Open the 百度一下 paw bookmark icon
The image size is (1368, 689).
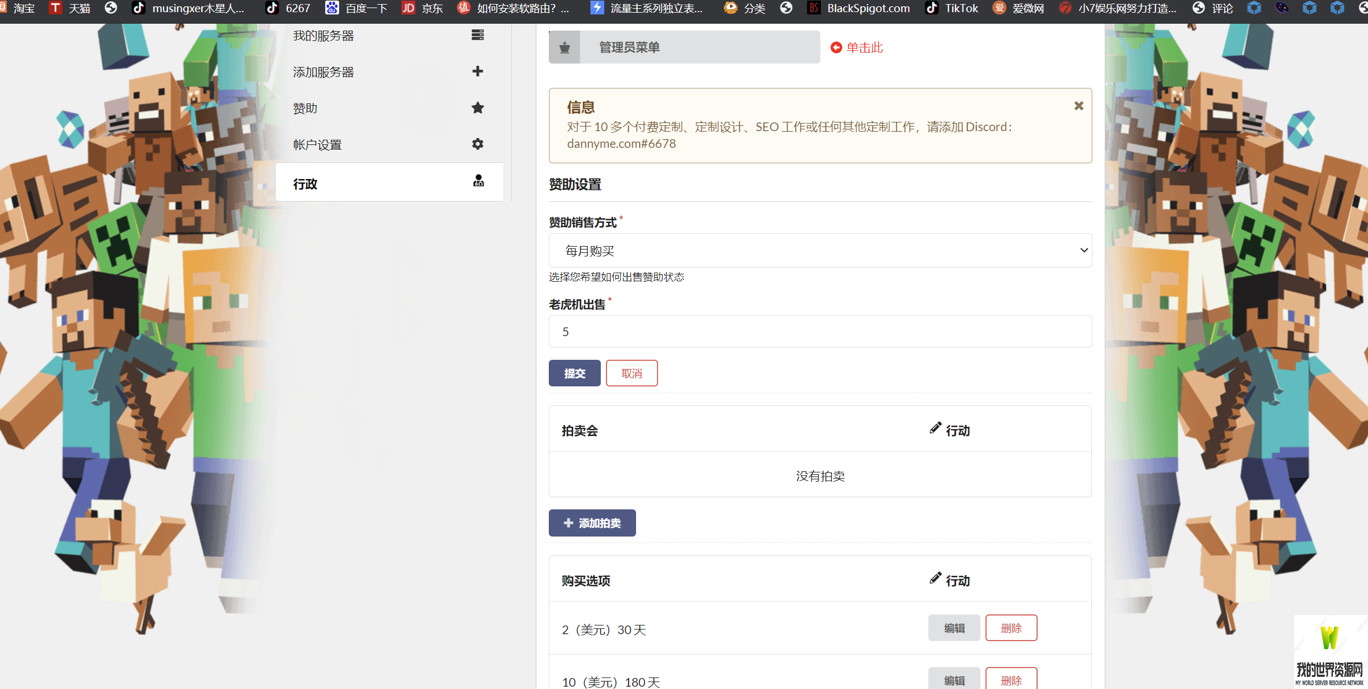[x=332, y=8]
